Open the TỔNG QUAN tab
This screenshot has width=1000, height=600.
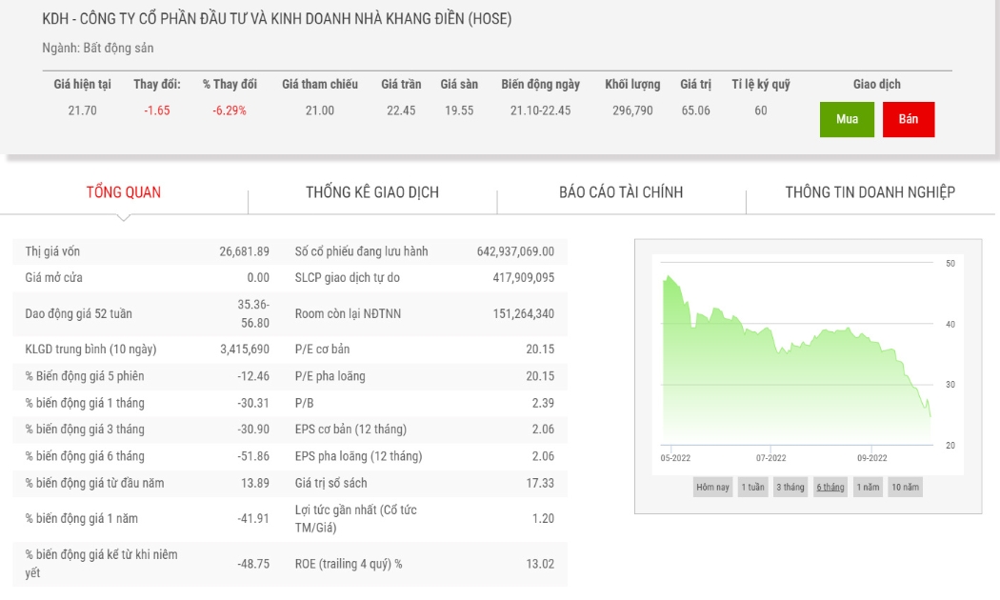coord(124,192)
